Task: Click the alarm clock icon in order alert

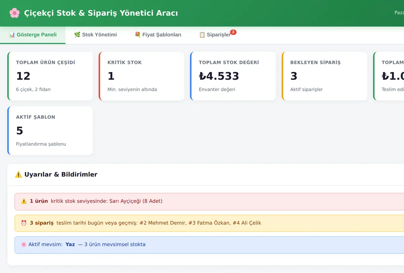Action: pyautogui.click(x=24, y=223)
